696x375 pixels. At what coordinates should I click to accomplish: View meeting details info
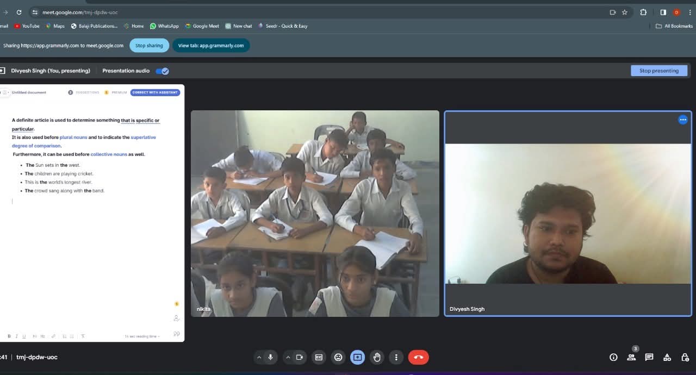613,357
